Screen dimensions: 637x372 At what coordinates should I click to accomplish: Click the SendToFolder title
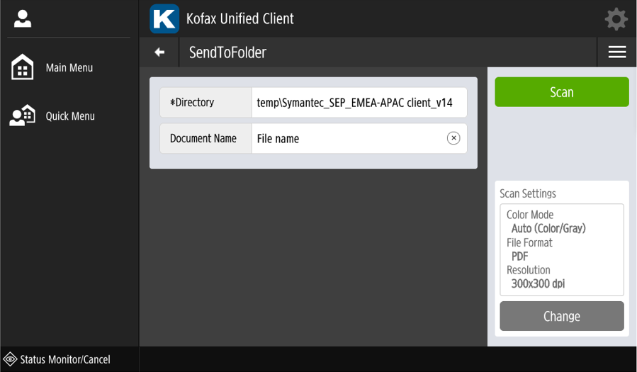[227, 52]
